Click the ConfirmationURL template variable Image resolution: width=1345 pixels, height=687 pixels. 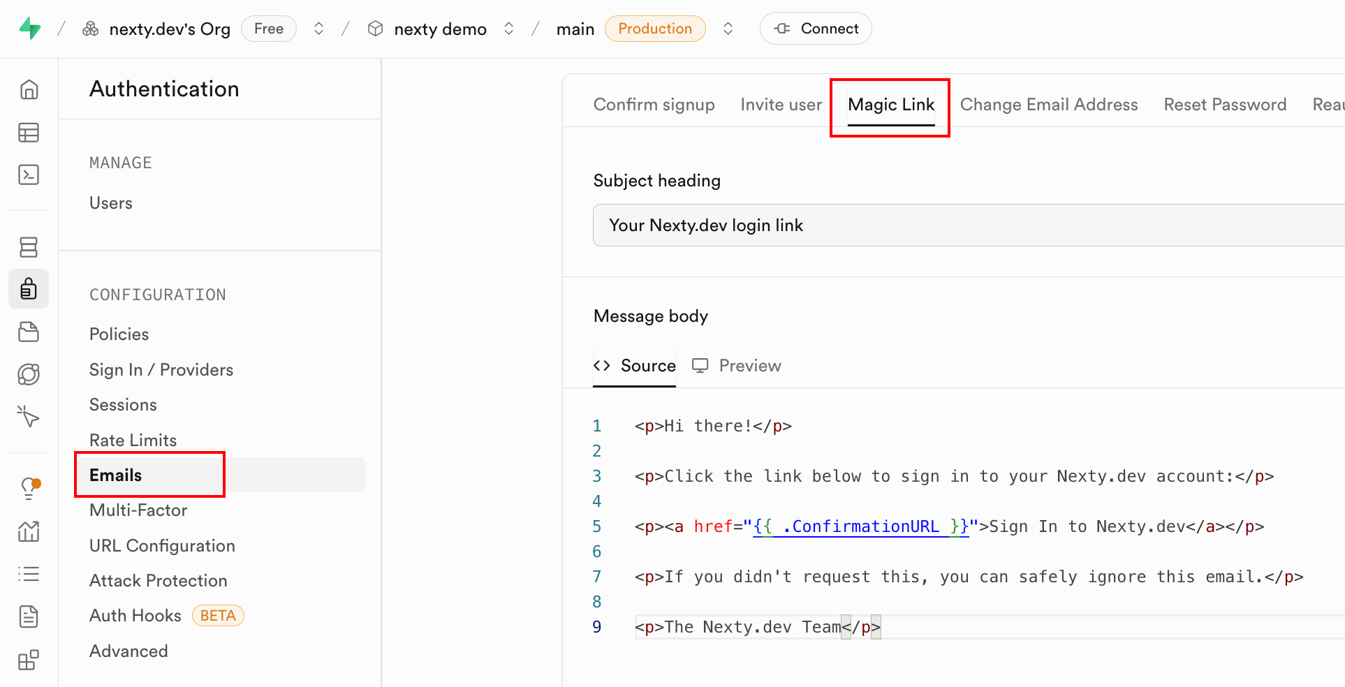[x=861, y=526]
